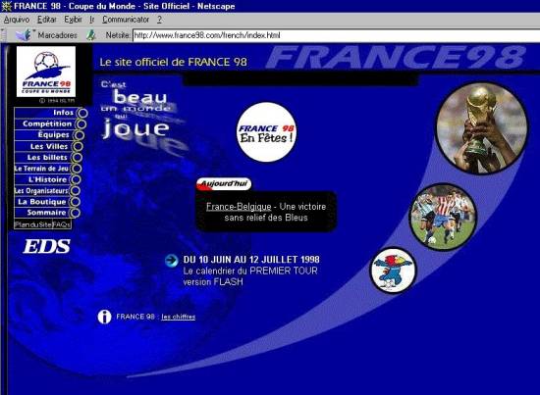Click the EDS sponsor logo

point(47,246)
